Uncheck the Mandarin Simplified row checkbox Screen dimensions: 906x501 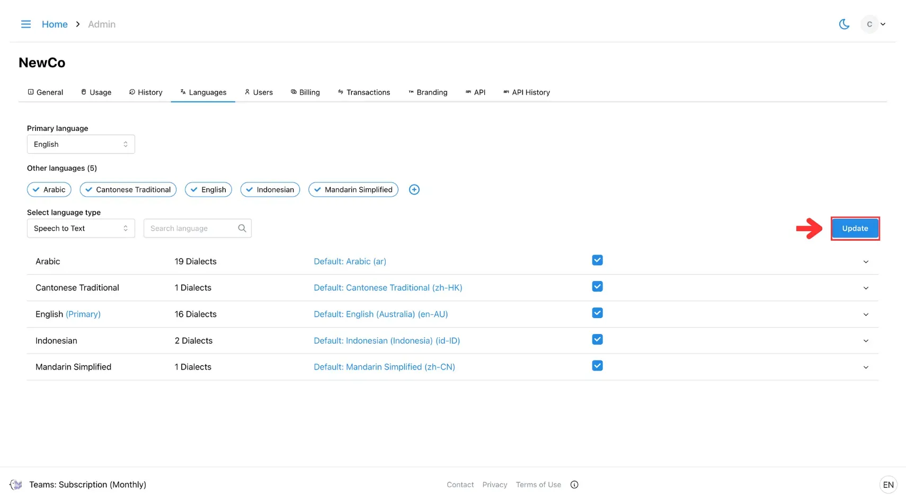(x=597, y=366)
